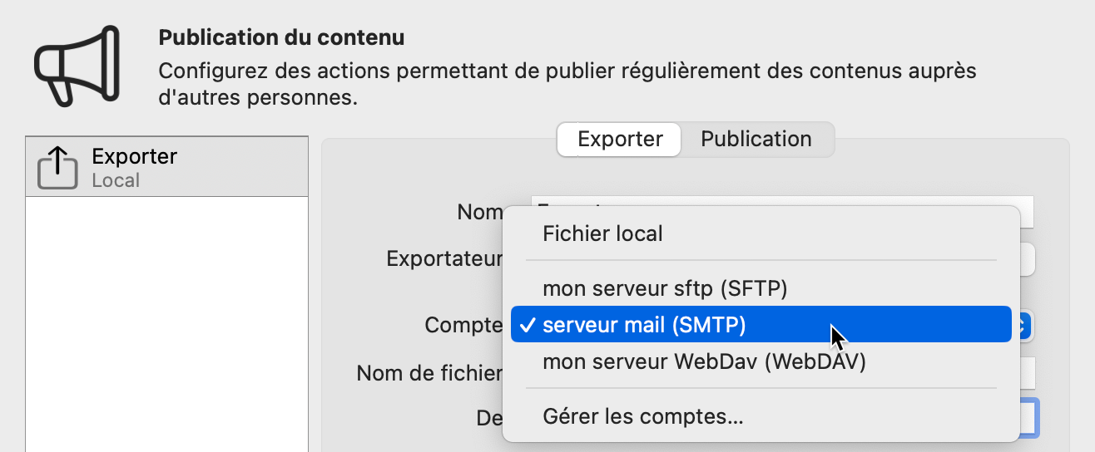
Task: Click the checkmark beside serveur mail (SMTP)
Action: [x=527, y=326]
